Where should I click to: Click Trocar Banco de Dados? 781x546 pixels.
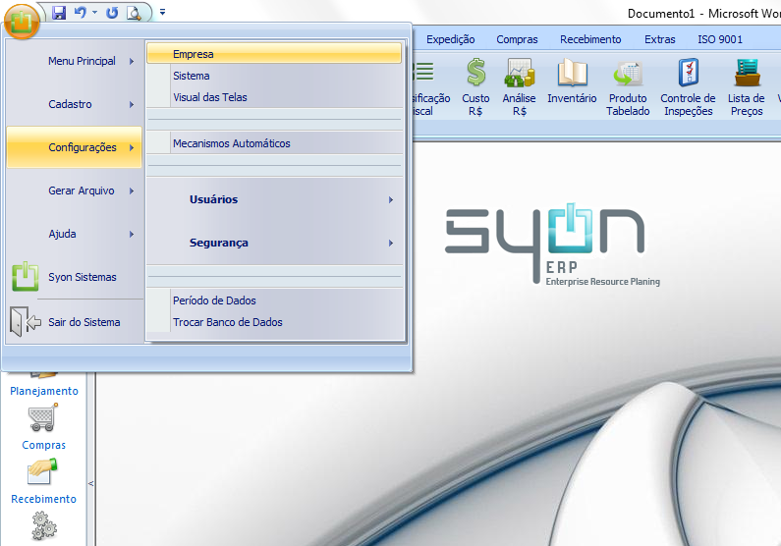[x=228, y=322]
